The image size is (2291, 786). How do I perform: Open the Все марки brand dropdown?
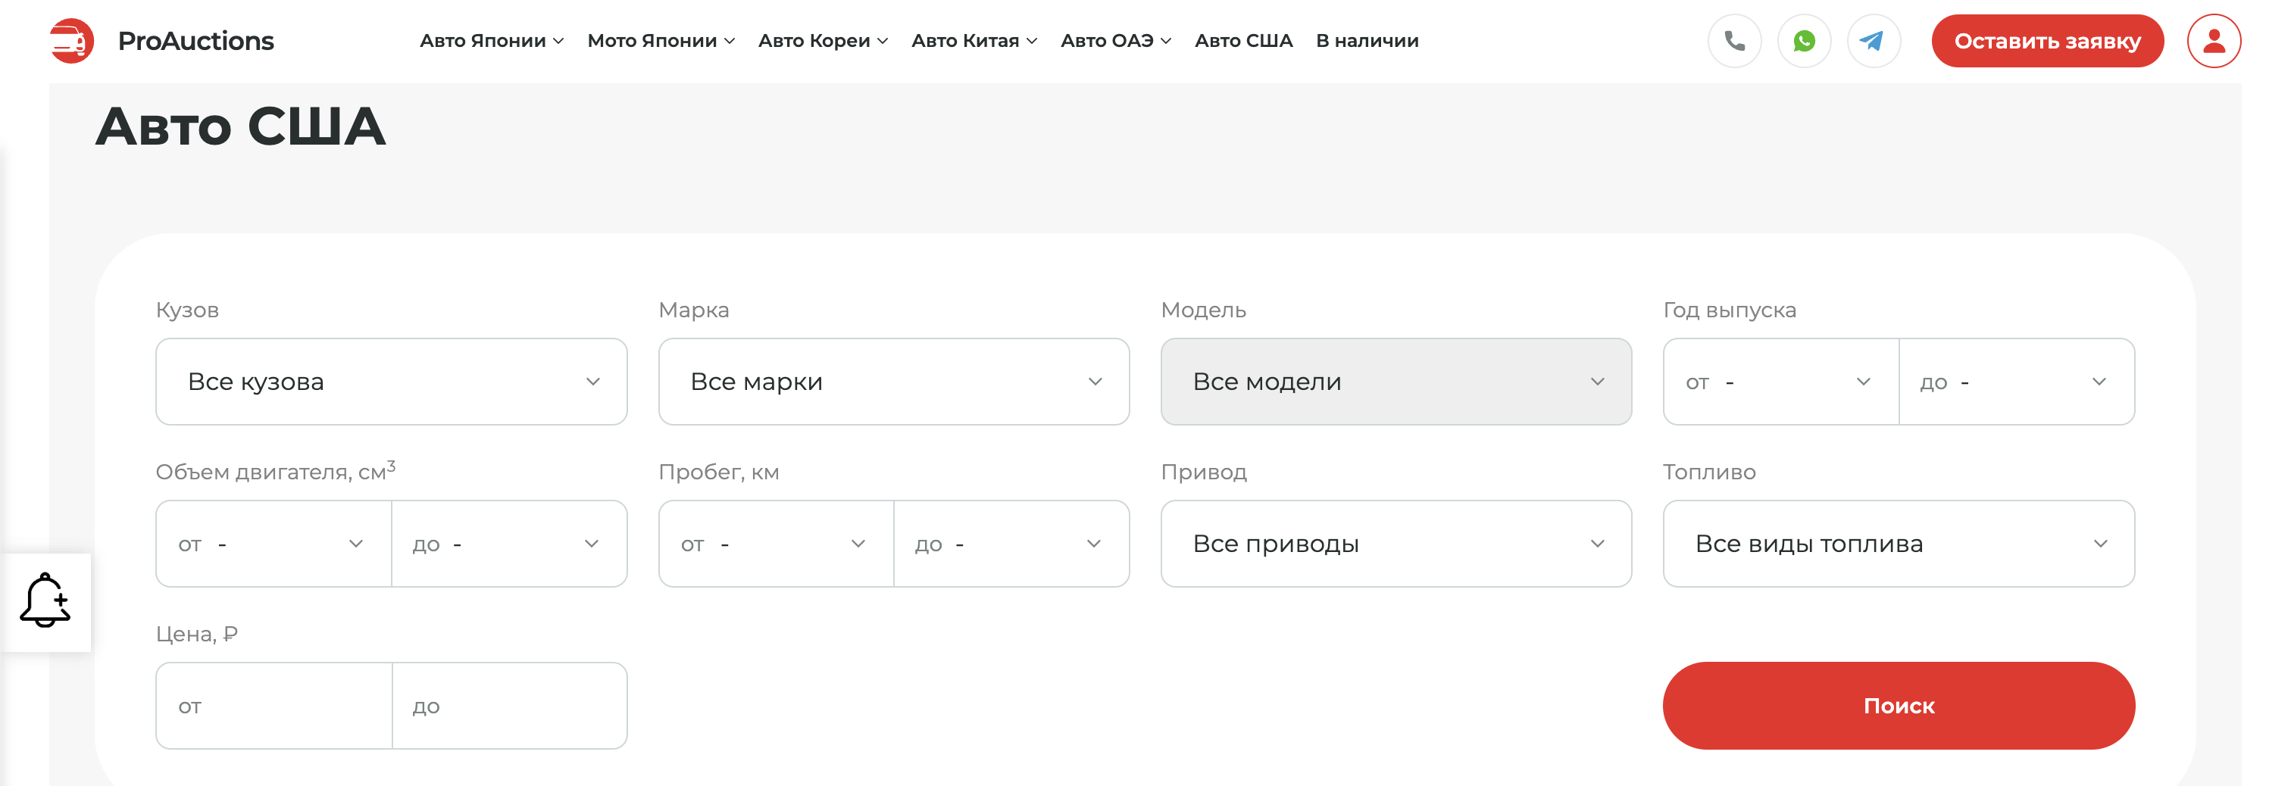pyautogui.click(x=894, y=382)
